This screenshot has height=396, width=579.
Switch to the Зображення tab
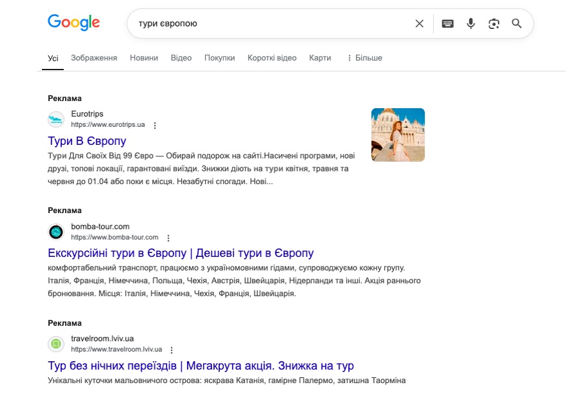point(93,58)
